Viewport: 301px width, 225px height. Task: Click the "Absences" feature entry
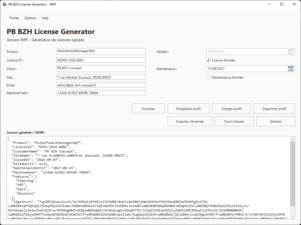click(x=25, y=193)
